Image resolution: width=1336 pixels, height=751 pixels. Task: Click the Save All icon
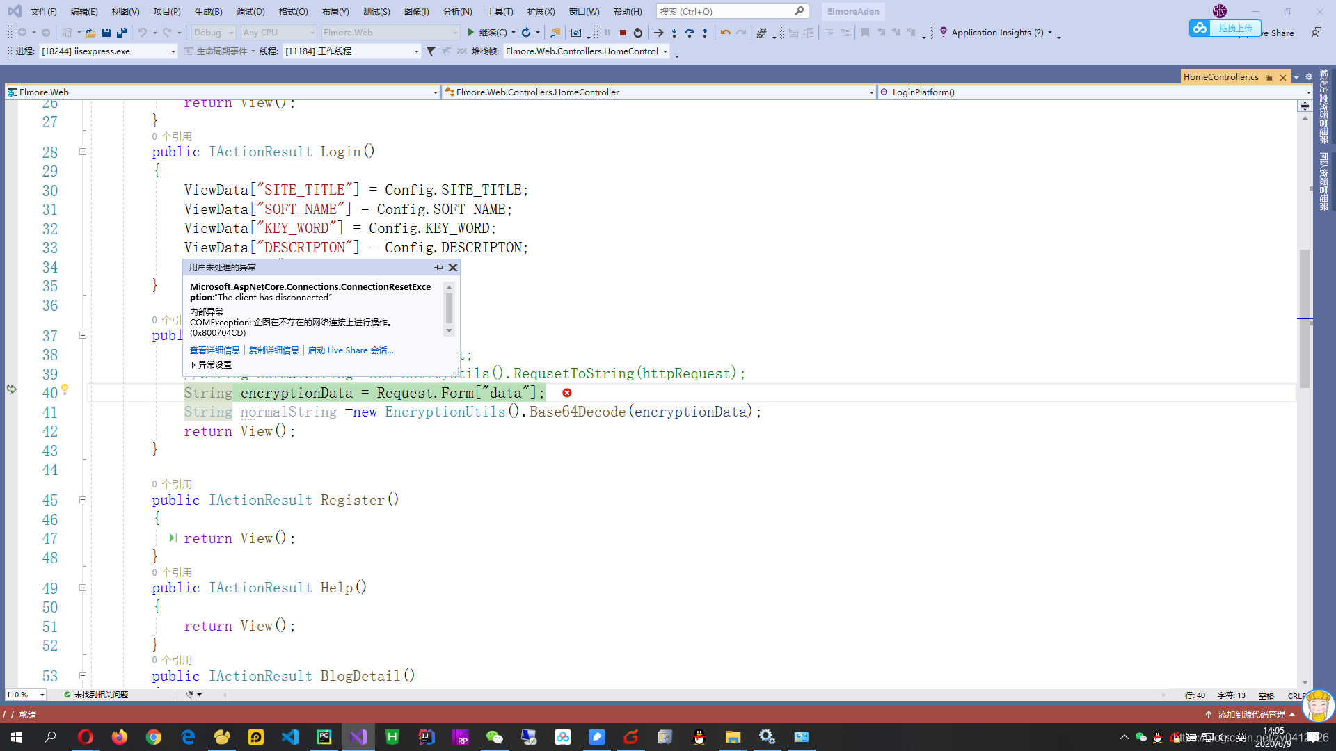pos(122,33)
